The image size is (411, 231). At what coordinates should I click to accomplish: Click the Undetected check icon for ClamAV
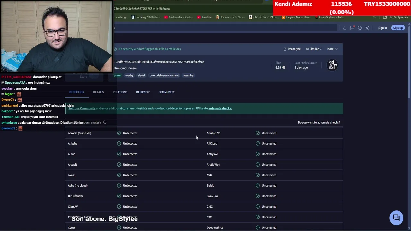[119, 207]
